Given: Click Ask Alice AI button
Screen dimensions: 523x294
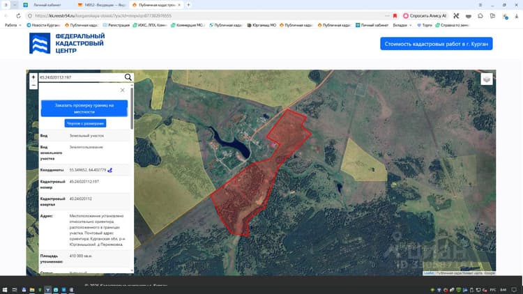Looking at the screenshot, I should tap(425, 15).
